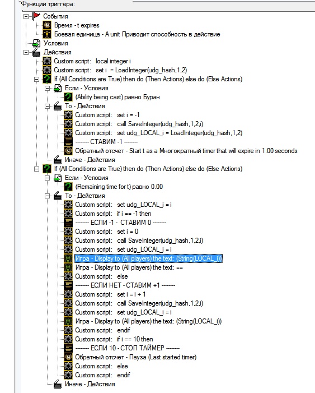
Task: Select 'Custom script: if i == 10 then' row
Action: coord(114,339)
